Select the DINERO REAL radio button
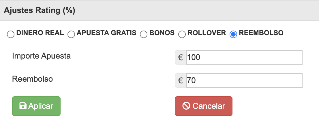Image resolution: width=319 pixels, height=120 pixels. pos(10,35)
